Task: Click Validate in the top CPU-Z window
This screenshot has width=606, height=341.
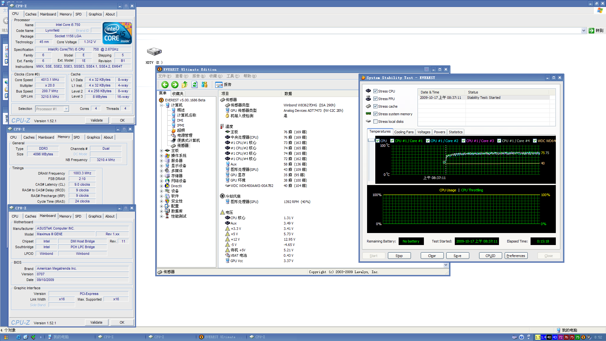Action: [97, 120]
